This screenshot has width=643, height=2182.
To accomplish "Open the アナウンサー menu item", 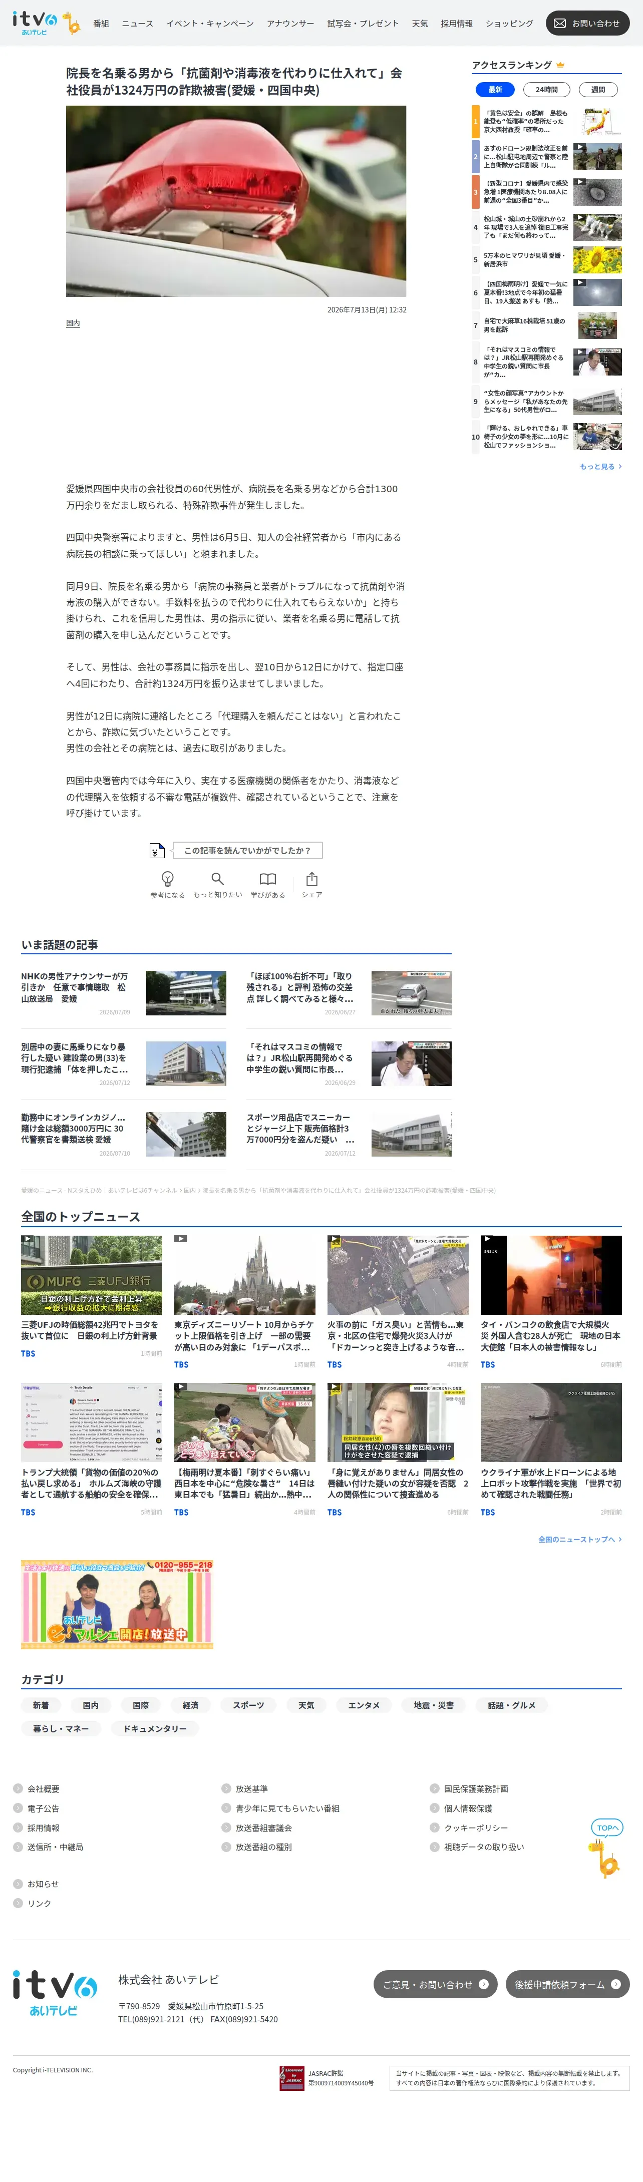I will 290,24.
